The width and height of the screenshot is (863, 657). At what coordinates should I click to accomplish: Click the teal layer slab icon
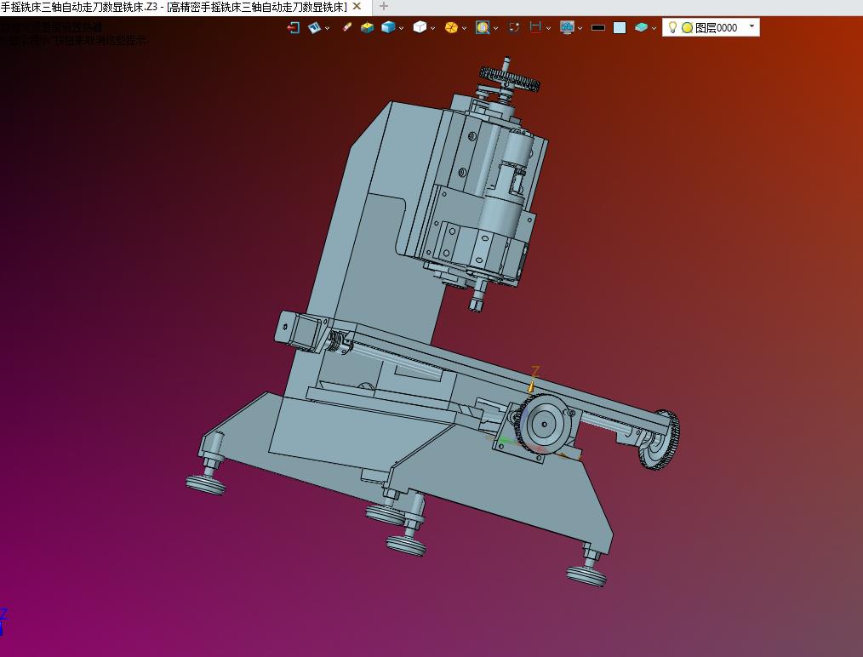(641, 27)
